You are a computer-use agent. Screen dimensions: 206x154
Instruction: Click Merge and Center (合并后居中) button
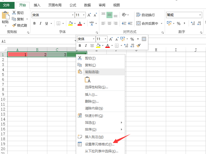pyautogui.click(x=147, y=23)
